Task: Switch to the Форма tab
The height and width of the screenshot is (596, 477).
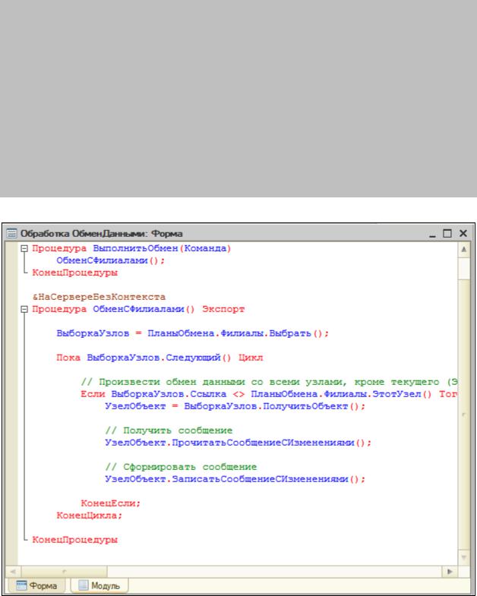Action: coord(36,585)
